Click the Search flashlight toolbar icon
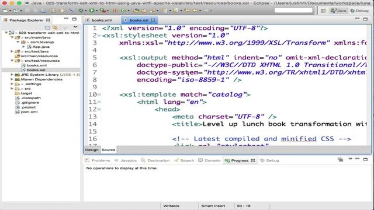 (152, 10)
